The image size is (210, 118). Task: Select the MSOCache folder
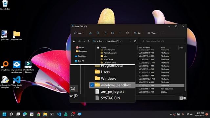[107, 59]
